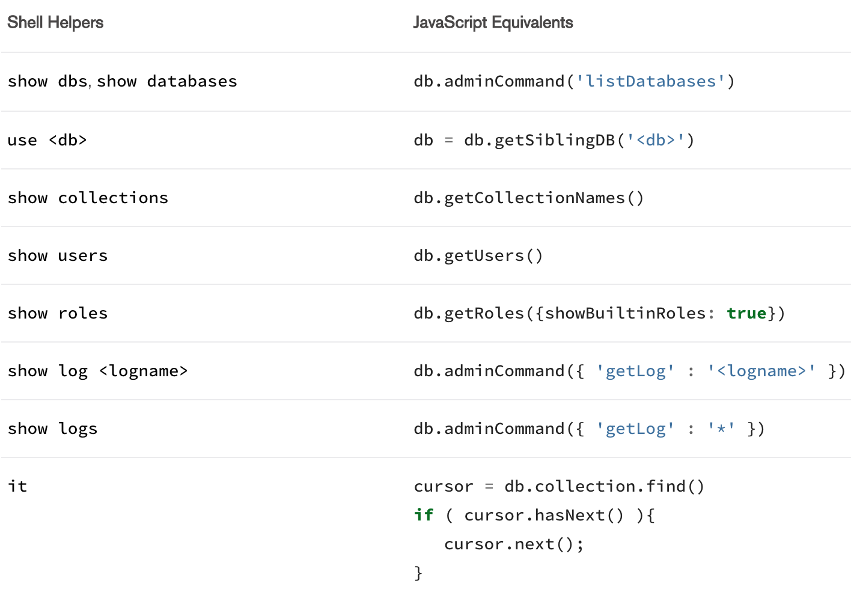Click the cursor = db.collection.find() line
The image size is (851, 589).
point(559,486)
